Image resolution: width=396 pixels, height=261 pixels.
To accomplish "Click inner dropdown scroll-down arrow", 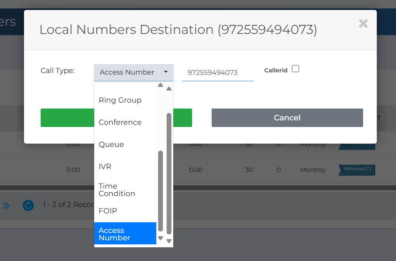I will pos(160,238).
